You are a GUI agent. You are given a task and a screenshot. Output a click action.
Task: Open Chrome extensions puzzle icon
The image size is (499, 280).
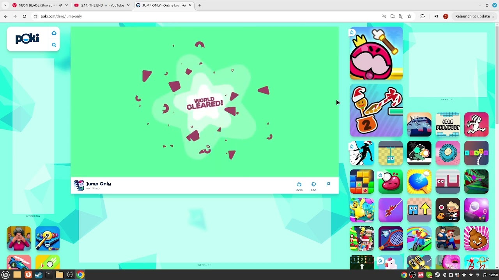click(422, 16)
